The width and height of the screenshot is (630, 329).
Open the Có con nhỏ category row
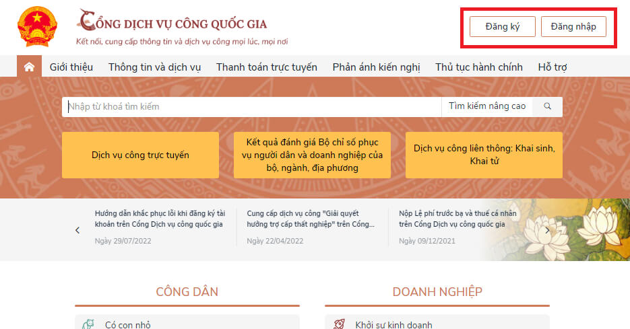click(187, 322)
